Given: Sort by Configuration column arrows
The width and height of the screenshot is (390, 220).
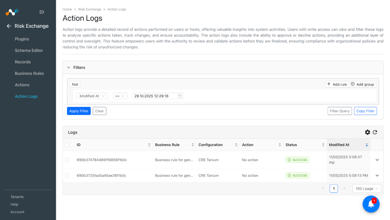Looking at the screenshot, I should point(236,145).
